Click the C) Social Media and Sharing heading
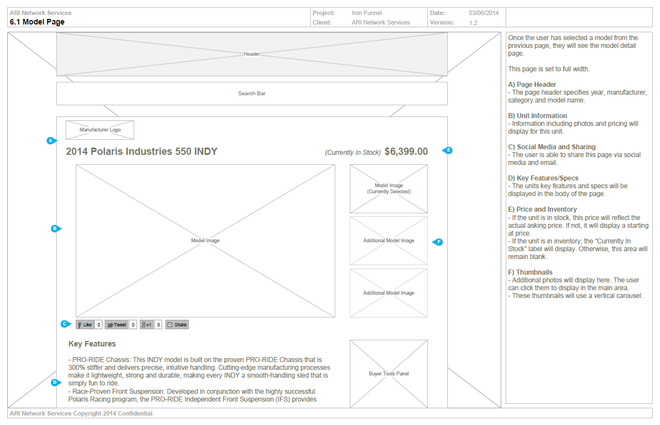The height and width of the screenshot is (425, 660). [x=552, y=147]
